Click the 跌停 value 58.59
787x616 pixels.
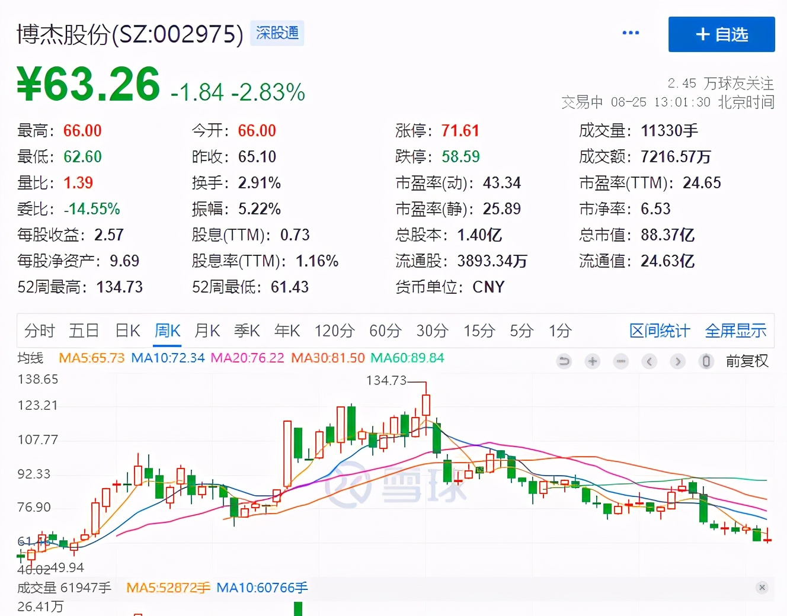point(460,156)
